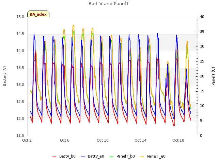218x163 pixels.
Task: Click the Oct 18 x-axis tick label
Action: (178, 140)
